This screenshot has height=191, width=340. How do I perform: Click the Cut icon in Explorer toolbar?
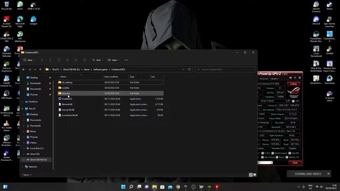point(42,60)
